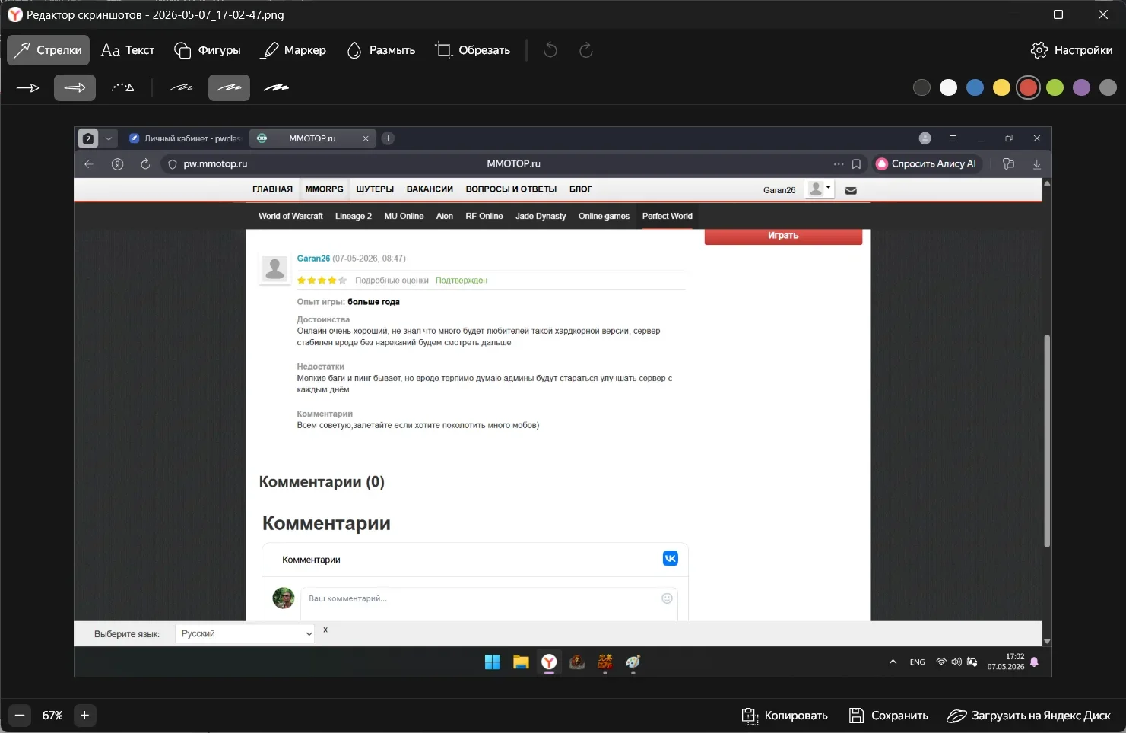Click the mail envelope icon in screenshot
Screen dimensions: 1126x733
point(851,190)
